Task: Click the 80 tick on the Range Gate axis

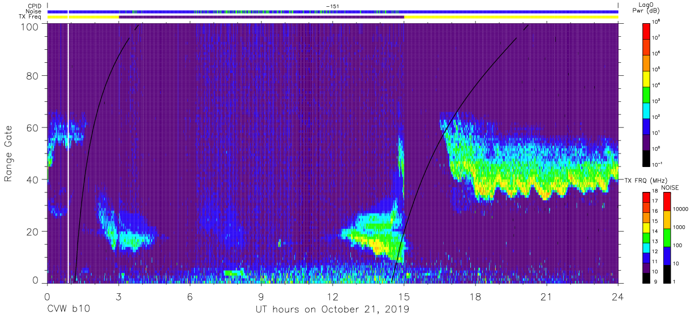Action: pyautogui.click(x=33, y=76)
